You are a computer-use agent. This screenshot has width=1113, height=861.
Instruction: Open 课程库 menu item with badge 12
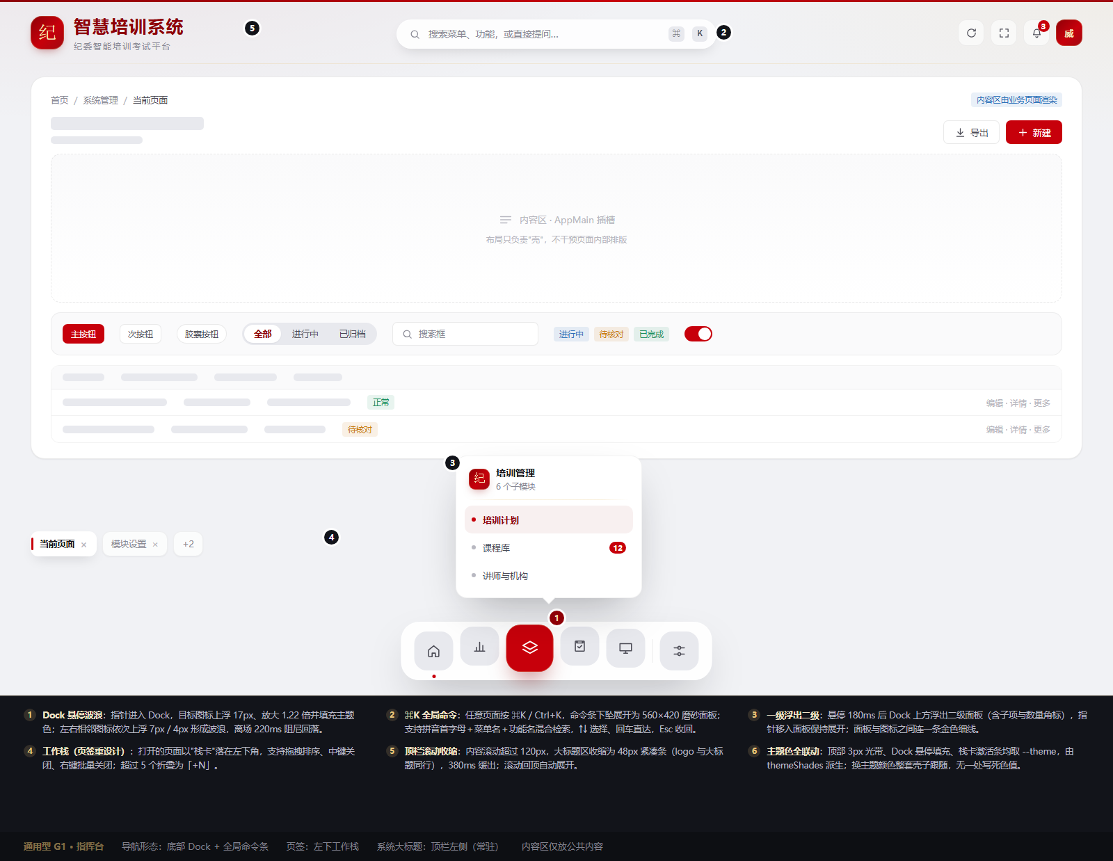pos(548,547)
